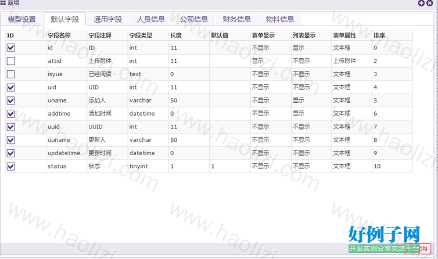Viewport: 438px width, 259px height.
Task: Toggle the uuname row checkbox
Action: pyautogui.click(x=11, y=140)
